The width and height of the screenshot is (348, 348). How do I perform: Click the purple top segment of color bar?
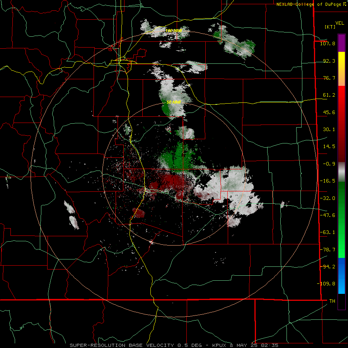point(341,43)
